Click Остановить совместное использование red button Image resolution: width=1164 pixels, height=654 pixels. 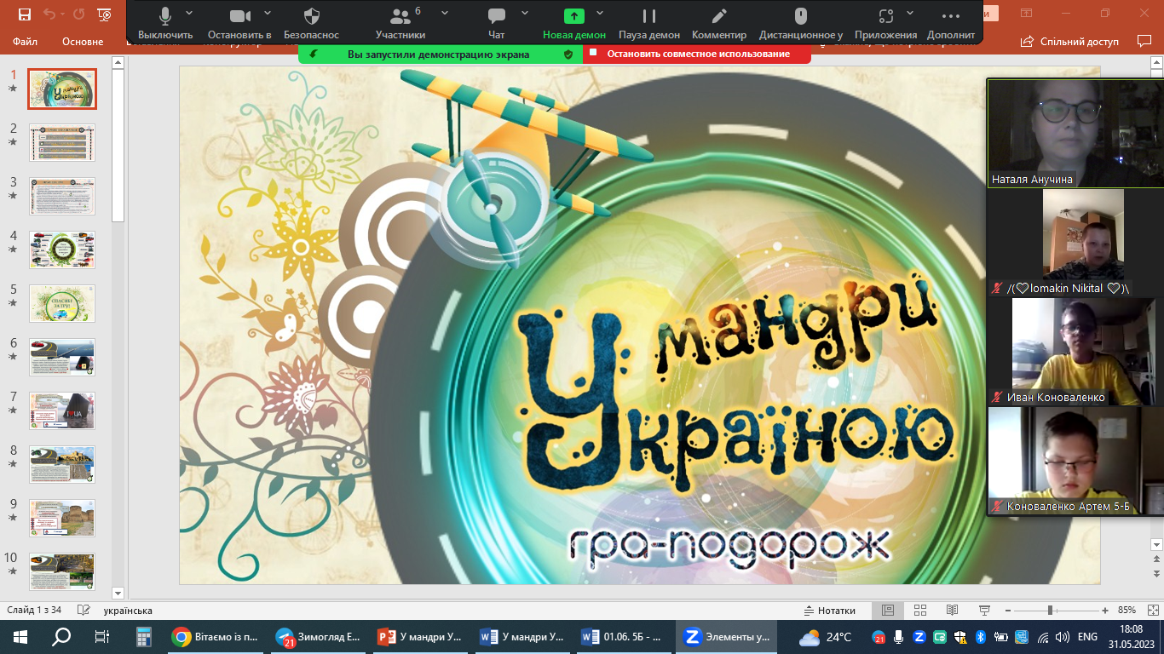tap(697, 54)
